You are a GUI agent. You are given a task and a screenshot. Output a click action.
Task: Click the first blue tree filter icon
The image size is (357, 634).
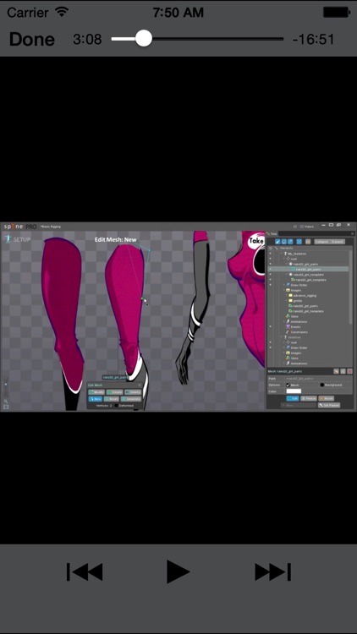(x=277, y=242)
